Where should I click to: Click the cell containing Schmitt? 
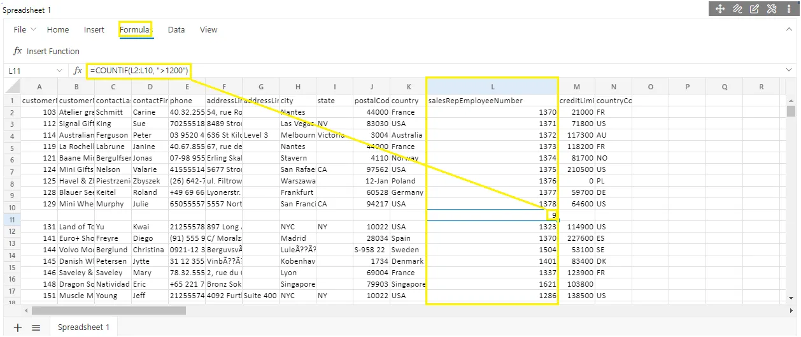113,112
